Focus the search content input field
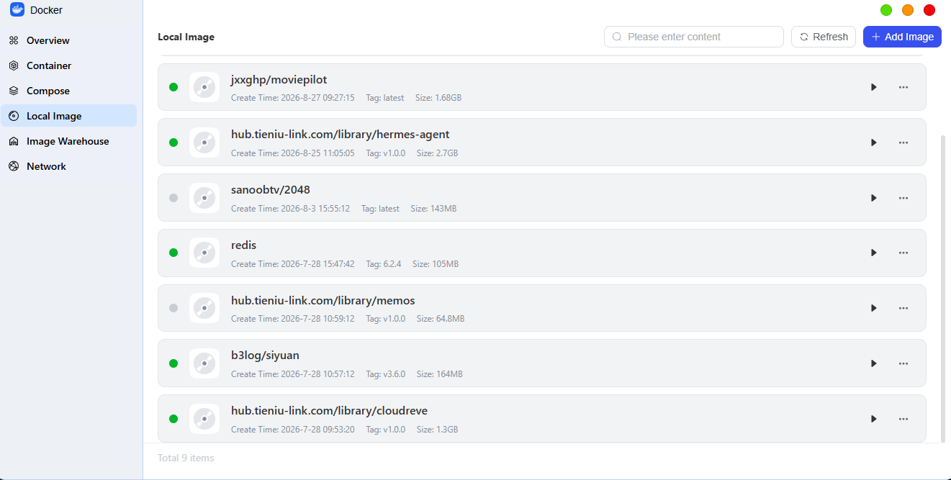The width and height of the screenshot is (951, 480). pos(694,37)
